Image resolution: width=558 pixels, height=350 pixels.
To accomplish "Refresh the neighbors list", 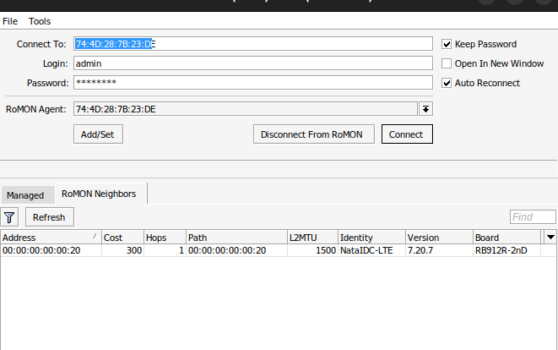I will pos(49,217).
